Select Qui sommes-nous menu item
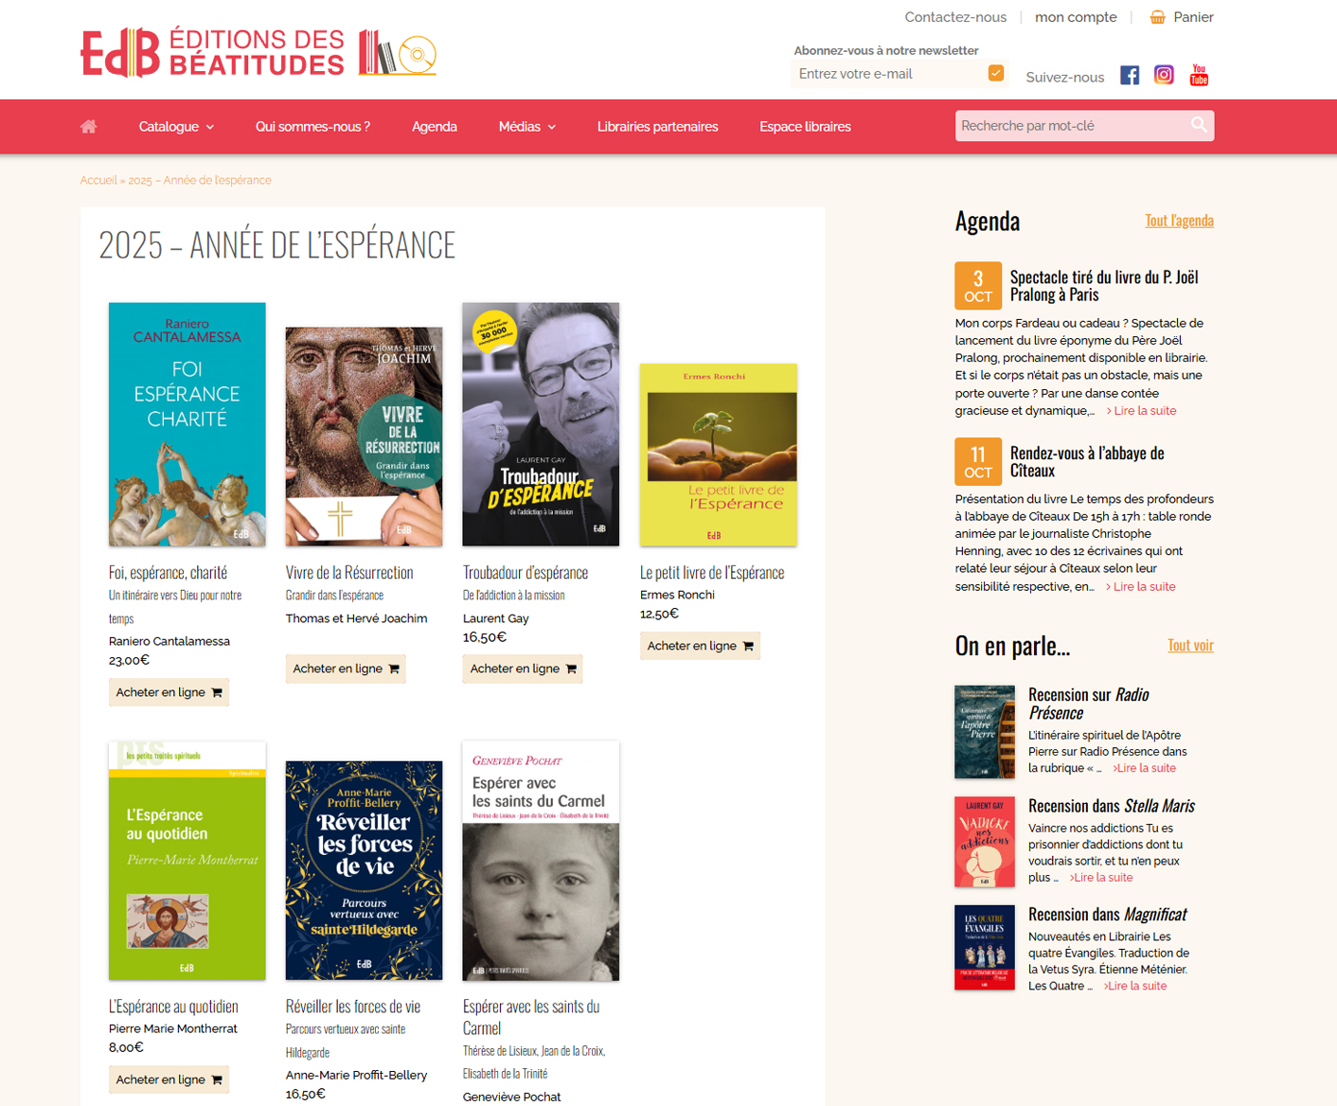This screenshot has height=1106, width=1337. 312,127
